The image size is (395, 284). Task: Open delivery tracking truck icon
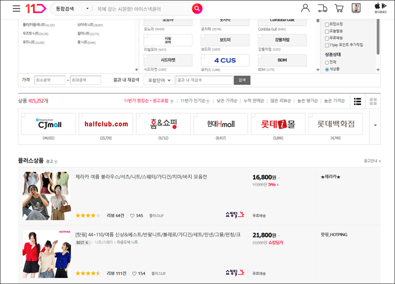[x=322, y=8]
